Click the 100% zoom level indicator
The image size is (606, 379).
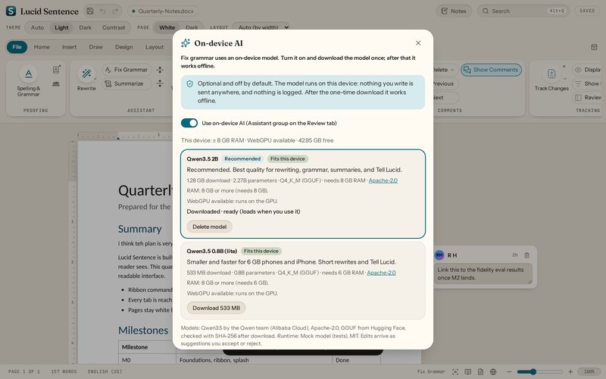click(x=589, y=371)
